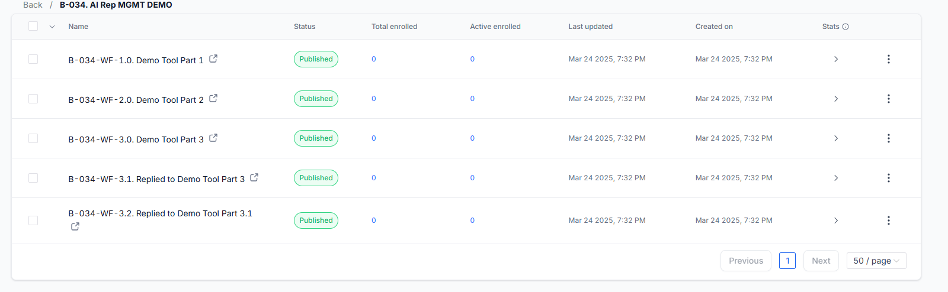Check the box for B-034-WF-3.1 row
This screenshot has width=948, height=292.
[33, 178]
